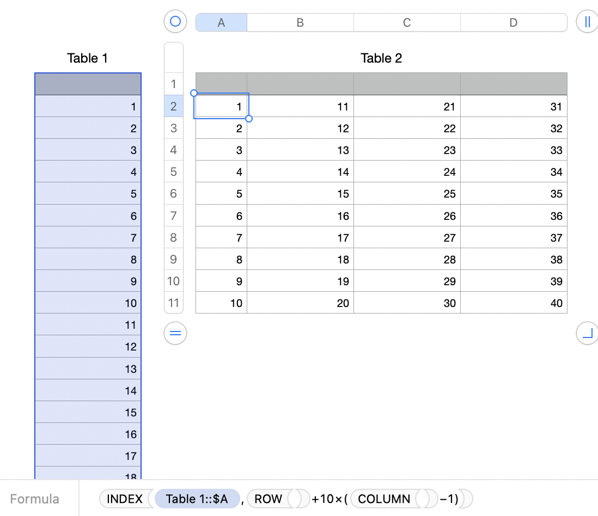Viewport: 598px width, 516px height.
Task: Click the Table 1 title
Action: (x=87, y=58)
